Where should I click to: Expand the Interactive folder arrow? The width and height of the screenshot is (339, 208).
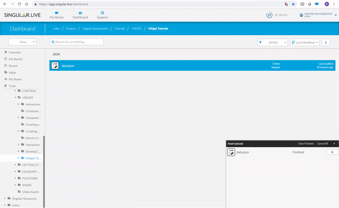point(18,144)
